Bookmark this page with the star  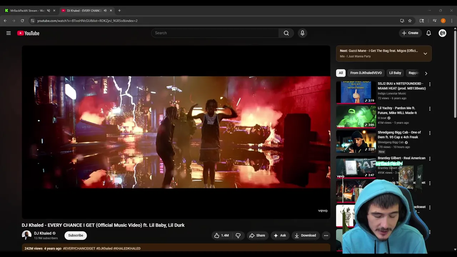[x=410, y=21]
